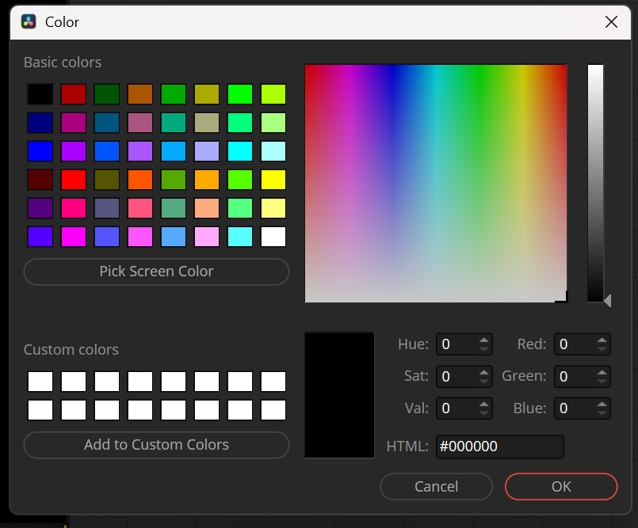The image size is (638, 528).
Task: Click the Pick Screen Color button
Action: point(157,271)
